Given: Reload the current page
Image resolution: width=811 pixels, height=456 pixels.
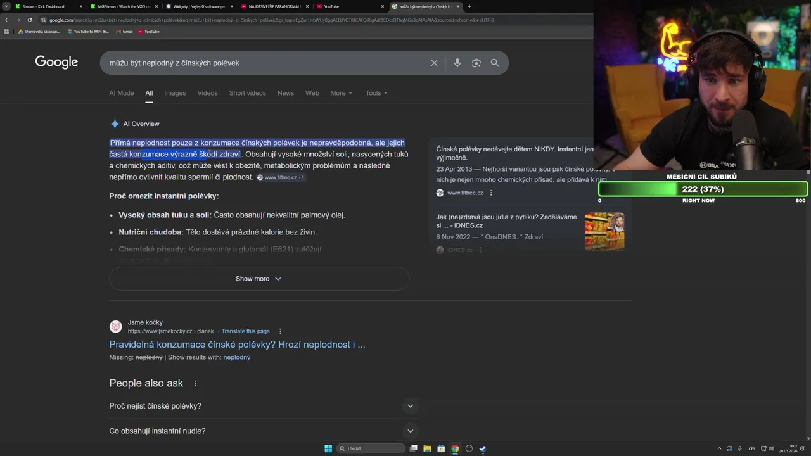Looking at the screenshot, I should tap(29, 20).
